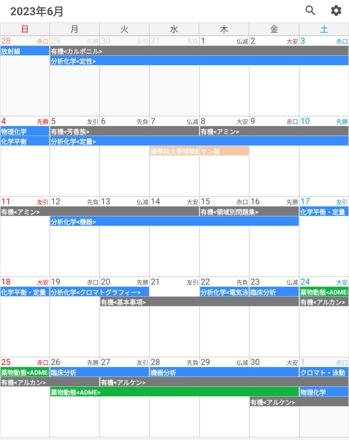Select the 土 weekday header
Screen dimensions: 349x440
(x=324, y=29)
